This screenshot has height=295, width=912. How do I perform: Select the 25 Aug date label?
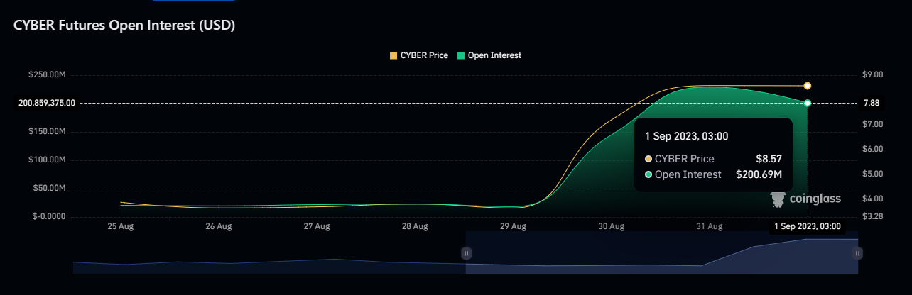pyautogui.click(x=121, y=227)
